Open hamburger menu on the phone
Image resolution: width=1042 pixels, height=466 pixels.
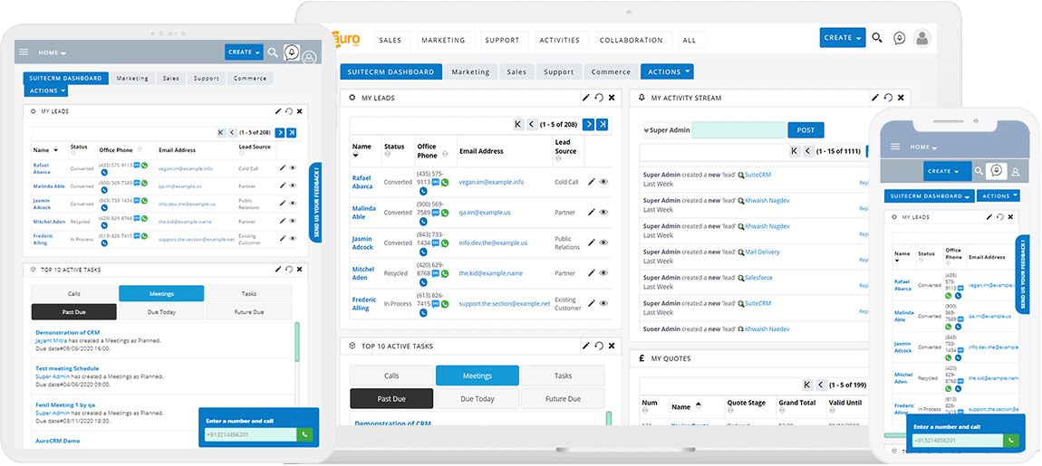click(895, 147)
